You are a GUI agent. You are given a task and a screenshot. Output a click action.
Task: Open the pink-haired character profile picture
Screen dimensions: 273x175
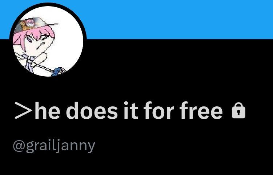point(48,41)
